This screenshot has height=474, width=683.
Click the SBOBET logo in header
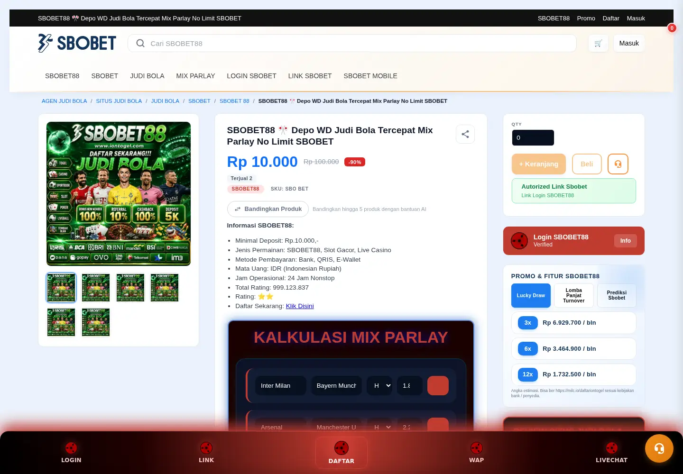pos(77,43)
